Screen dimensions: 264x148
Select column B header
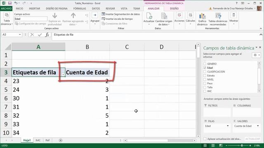(87, 47)
